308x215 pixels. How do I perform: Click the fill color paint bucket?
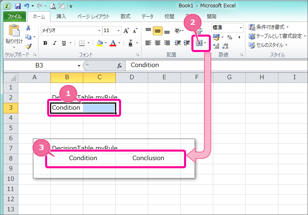coord(100,43)
